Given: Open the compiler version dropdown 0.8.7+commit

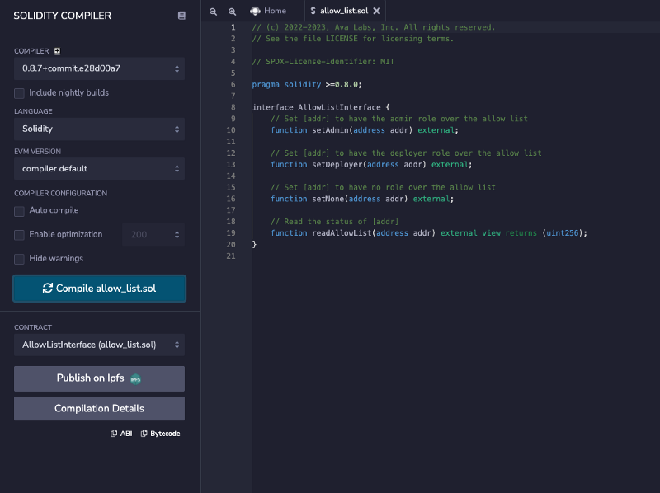Looking at the screenshot, I should [99, 68].
